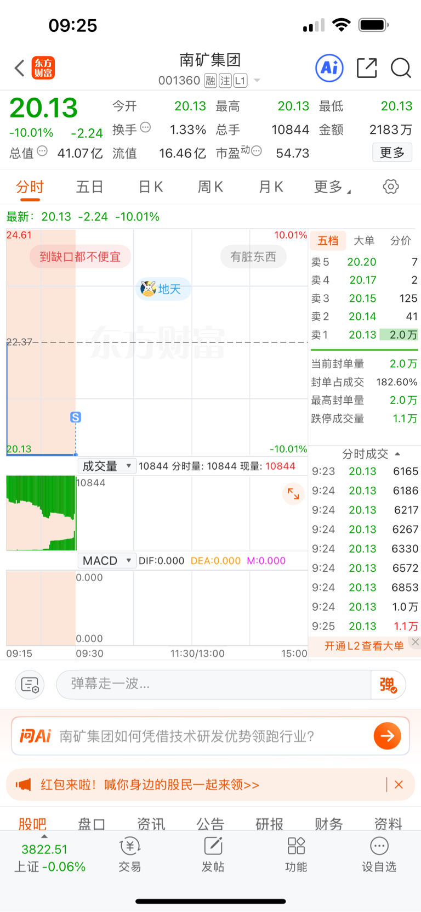Open chart settings gear icon
This screenshot has height=912, width=421.
pyautogui.click(x=391, y=187)
